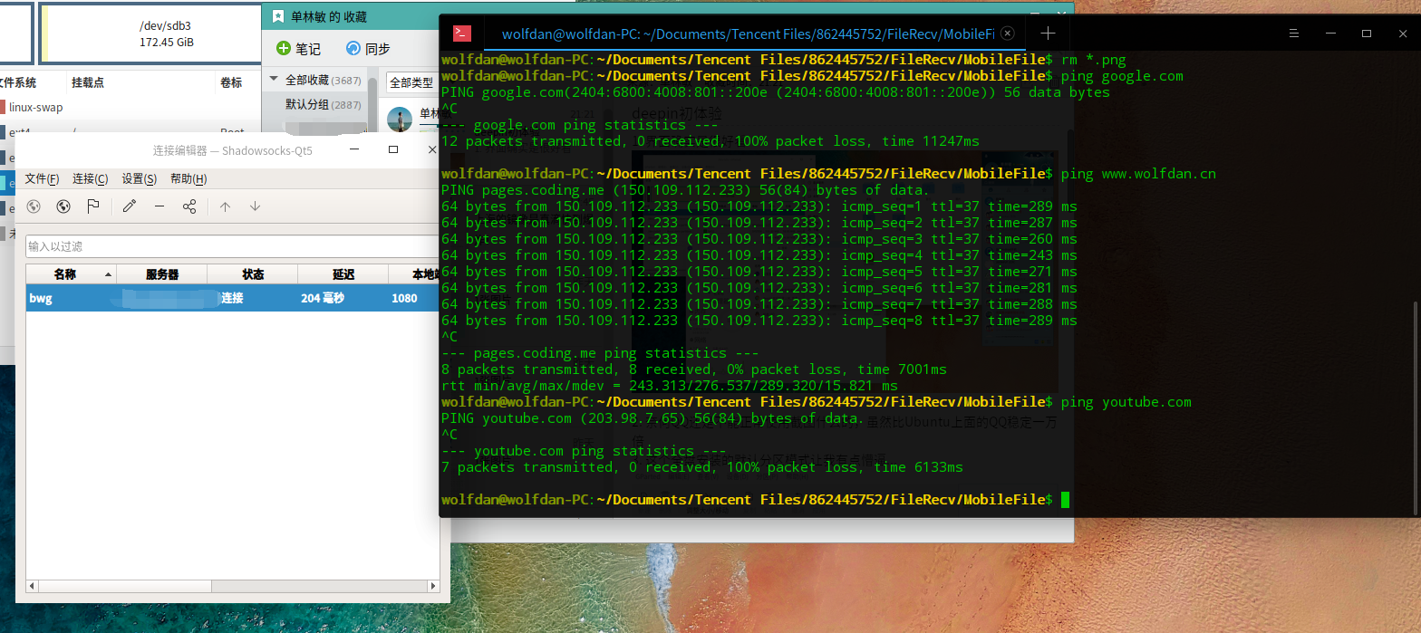Add a new terminal tab with the plus icon

[x=1048, y=34]
